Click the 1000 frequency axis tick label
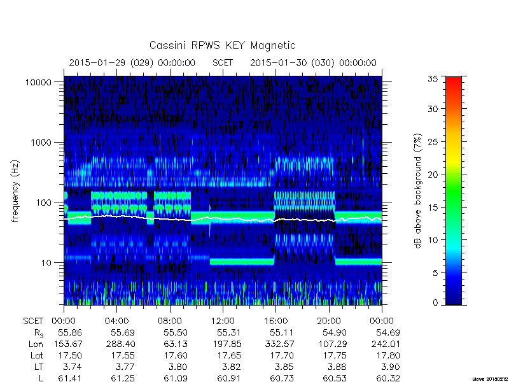Screen dimensions: 509x382 pos(41,143)
